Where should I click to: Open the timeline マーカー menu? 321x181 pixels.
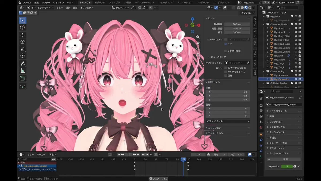click(41, 154)
